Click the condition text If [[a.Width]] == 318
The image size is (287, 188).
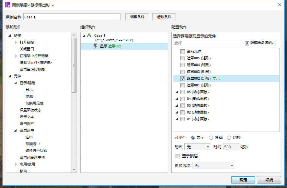[x=114, y=40]
